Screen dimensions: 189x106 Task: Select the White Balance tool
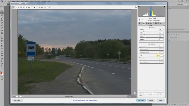click(18, 7)
